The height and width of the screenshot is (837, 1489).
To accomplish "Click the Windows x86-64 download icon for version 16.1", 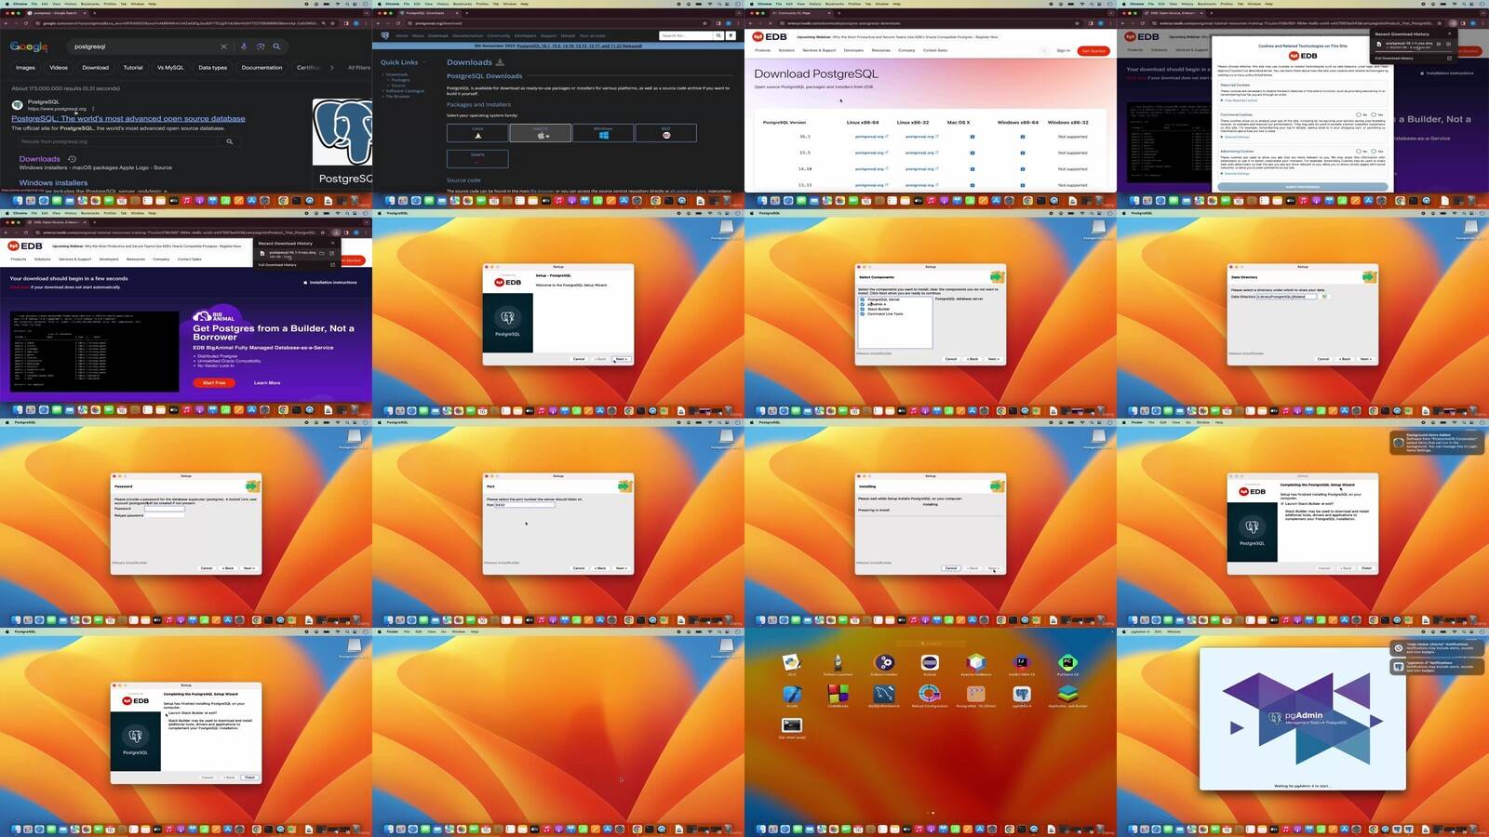I will [x=1022, y=137].
